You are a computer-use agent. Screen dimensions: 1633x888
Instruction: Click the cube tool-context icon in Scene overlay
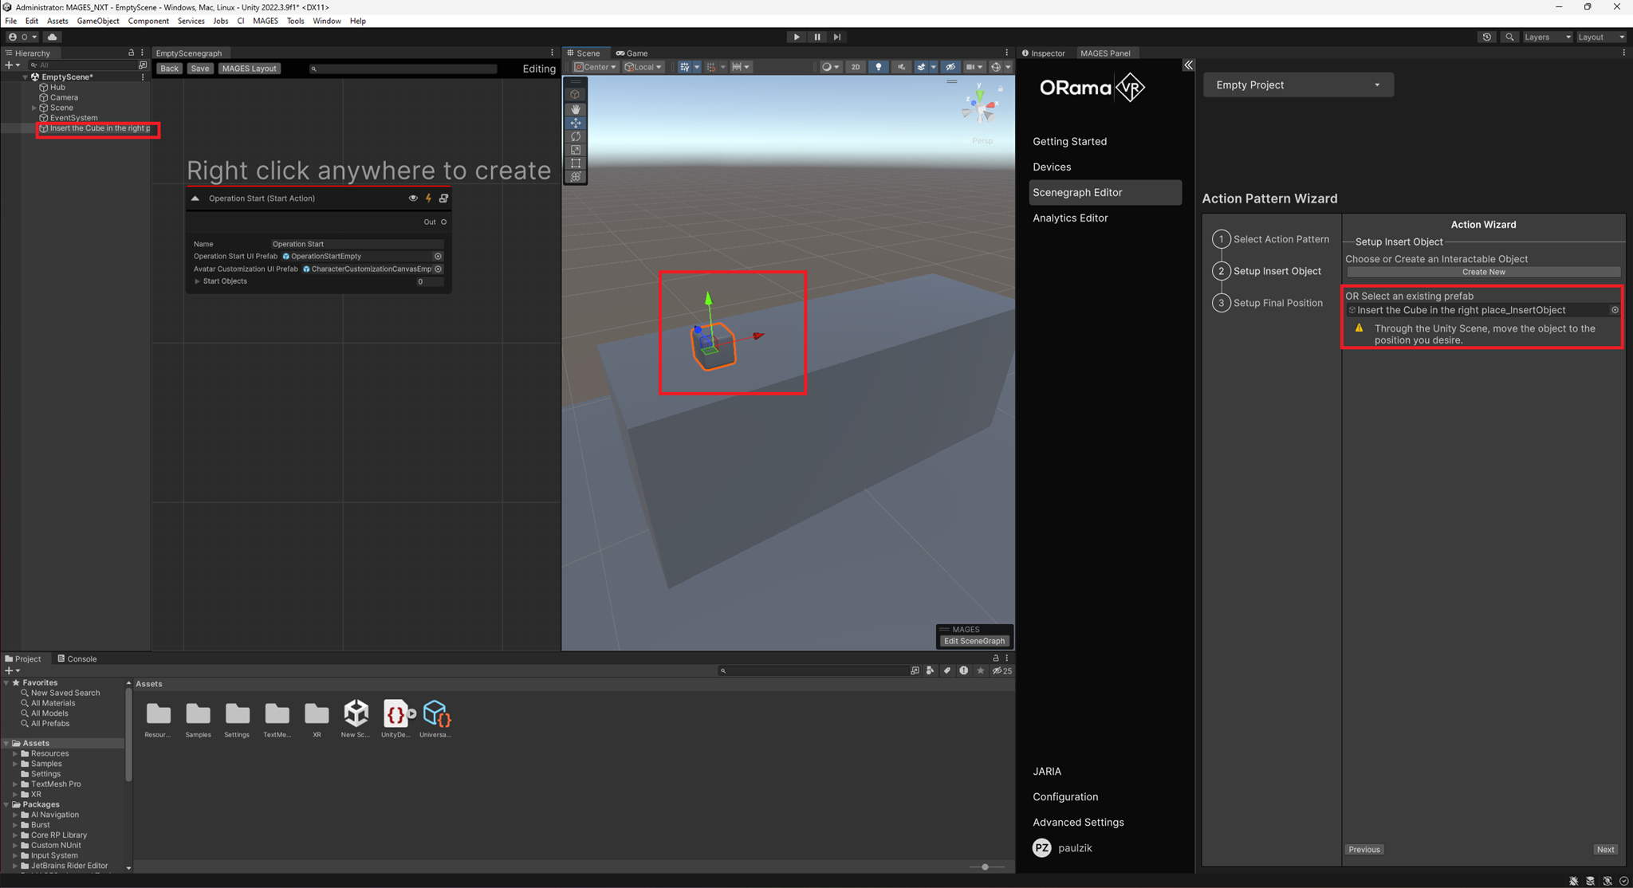click(575, 94)
